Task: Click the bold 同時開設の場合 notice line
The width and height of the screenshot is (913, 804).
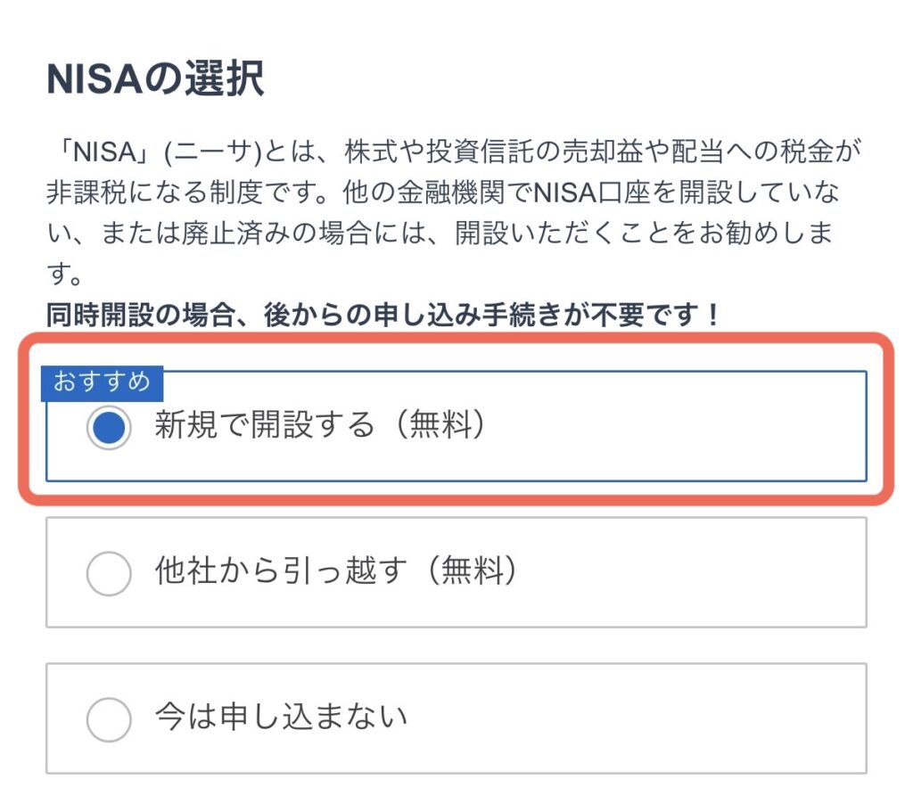Action: (383, 314)
